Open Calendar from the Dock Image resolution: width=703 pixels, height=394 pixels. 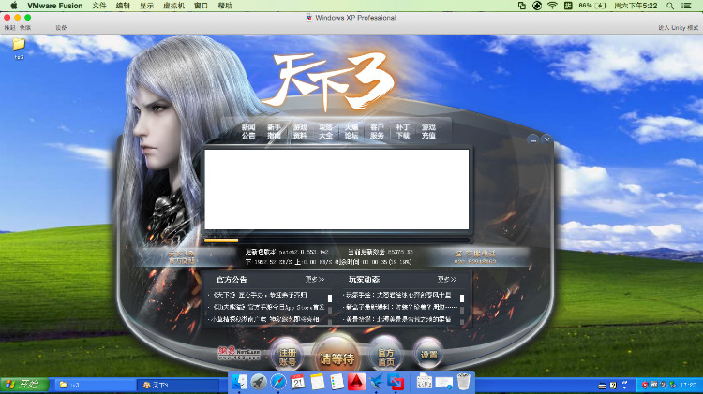coord(298,382)
